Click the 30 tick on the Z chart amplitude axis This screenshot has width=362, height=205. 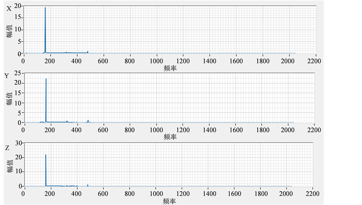click(x=18, y=143)
